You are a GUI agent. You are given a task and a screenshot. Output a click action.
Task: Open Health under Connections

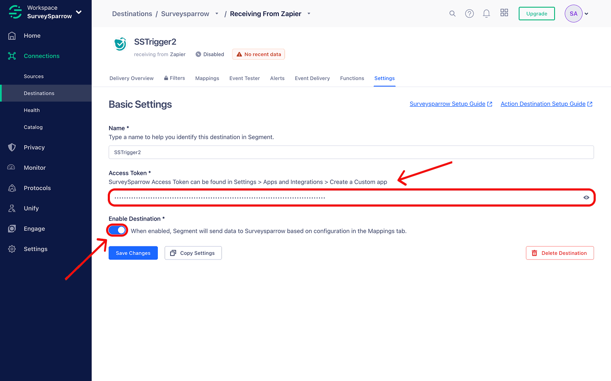coord(32,110)
